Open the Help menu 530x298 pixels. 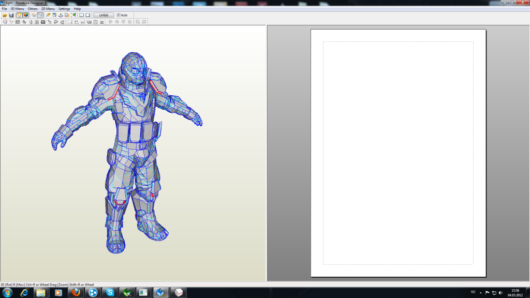coord(77,9)
